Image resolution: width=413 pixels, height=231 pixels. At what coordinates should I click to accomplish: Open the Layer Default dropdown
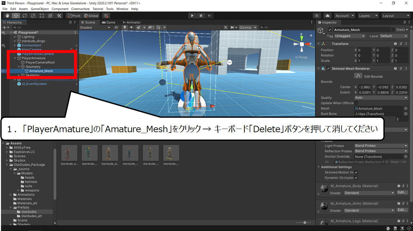(x=394, y=36)
